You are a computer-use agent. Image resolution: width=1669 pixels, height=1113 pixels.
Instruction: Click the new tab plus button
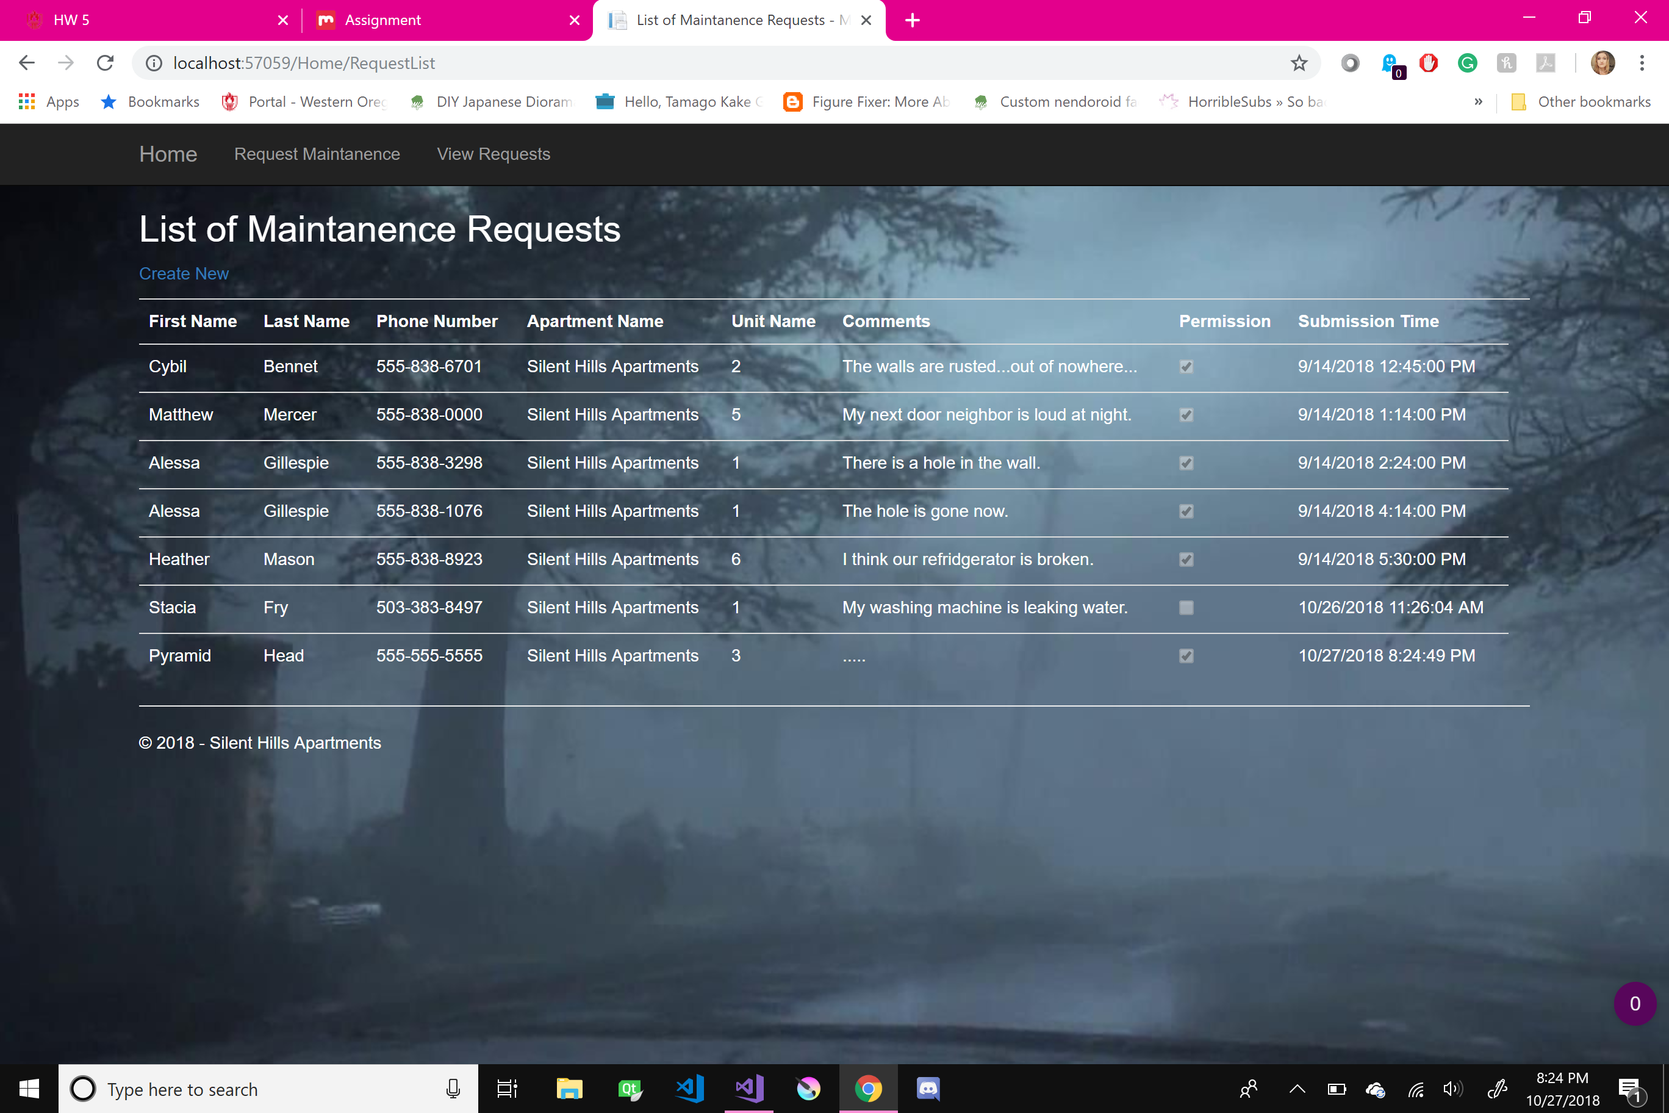pyautogui.click(x=911, y=20)
